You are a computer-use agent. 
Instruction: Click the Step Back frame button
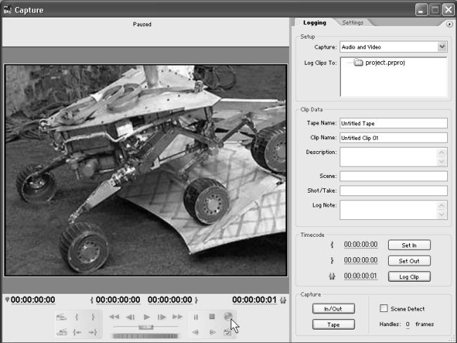(130, 317)
